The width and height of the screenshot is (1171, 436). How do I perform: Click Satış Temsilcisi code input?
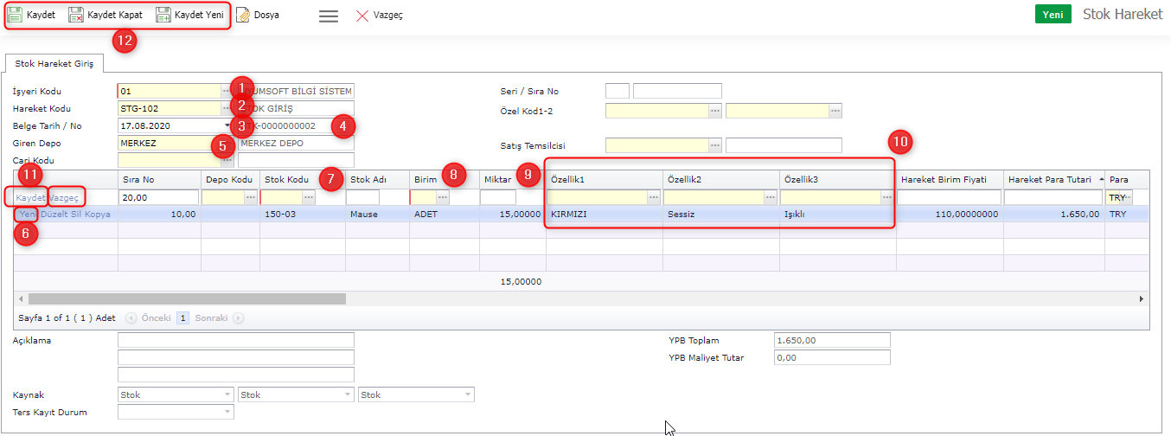657,145
